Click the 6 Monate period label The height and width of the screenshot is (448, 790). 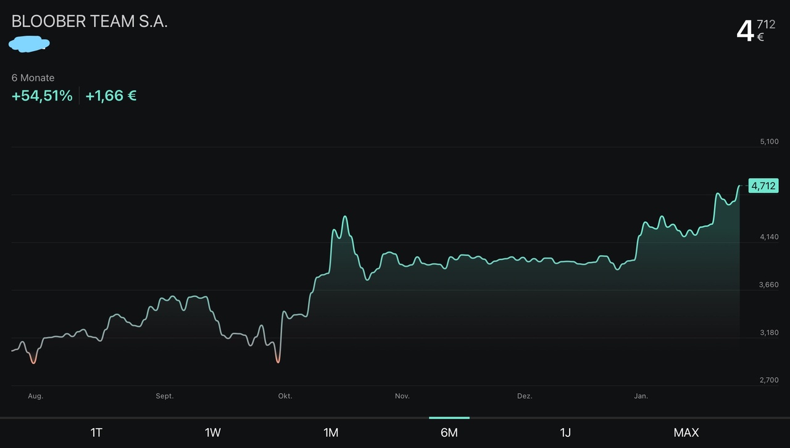pos(33,78)
